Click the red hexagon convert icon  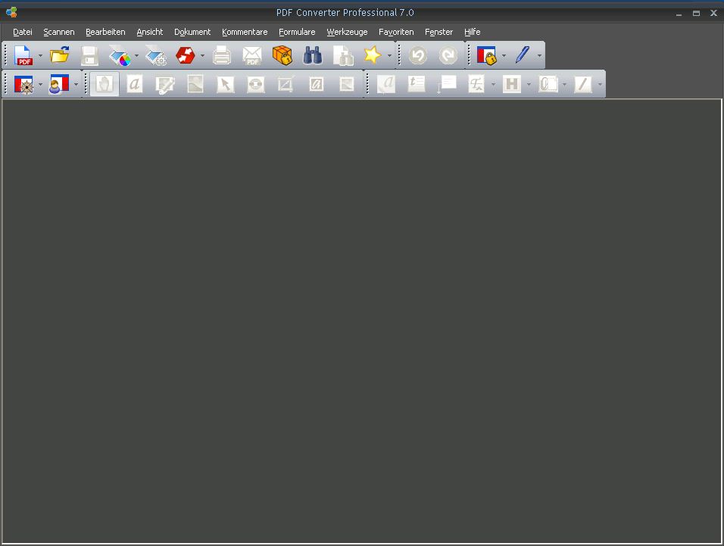[186, 55]
